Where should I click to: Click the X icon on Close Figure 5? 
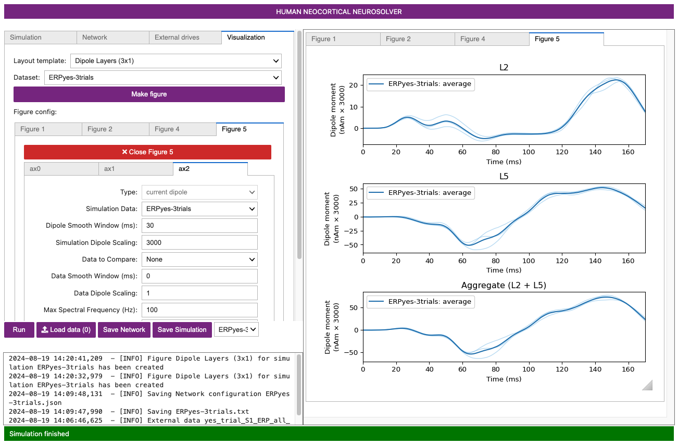[x=124, y=152]
